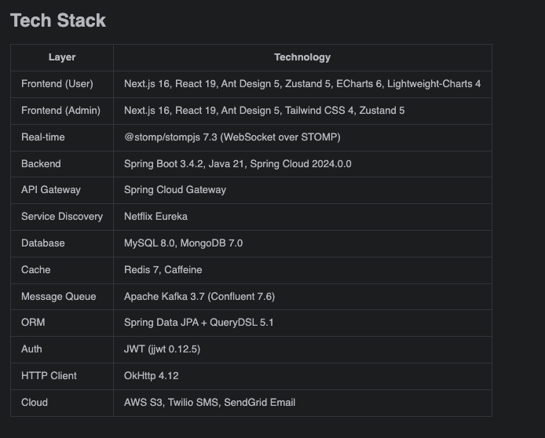Click the Tech Stack heading

click(58, 20)
